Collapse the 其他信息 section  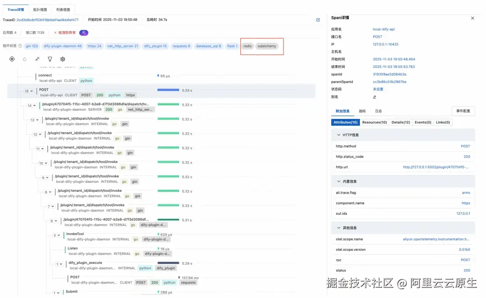339,227
